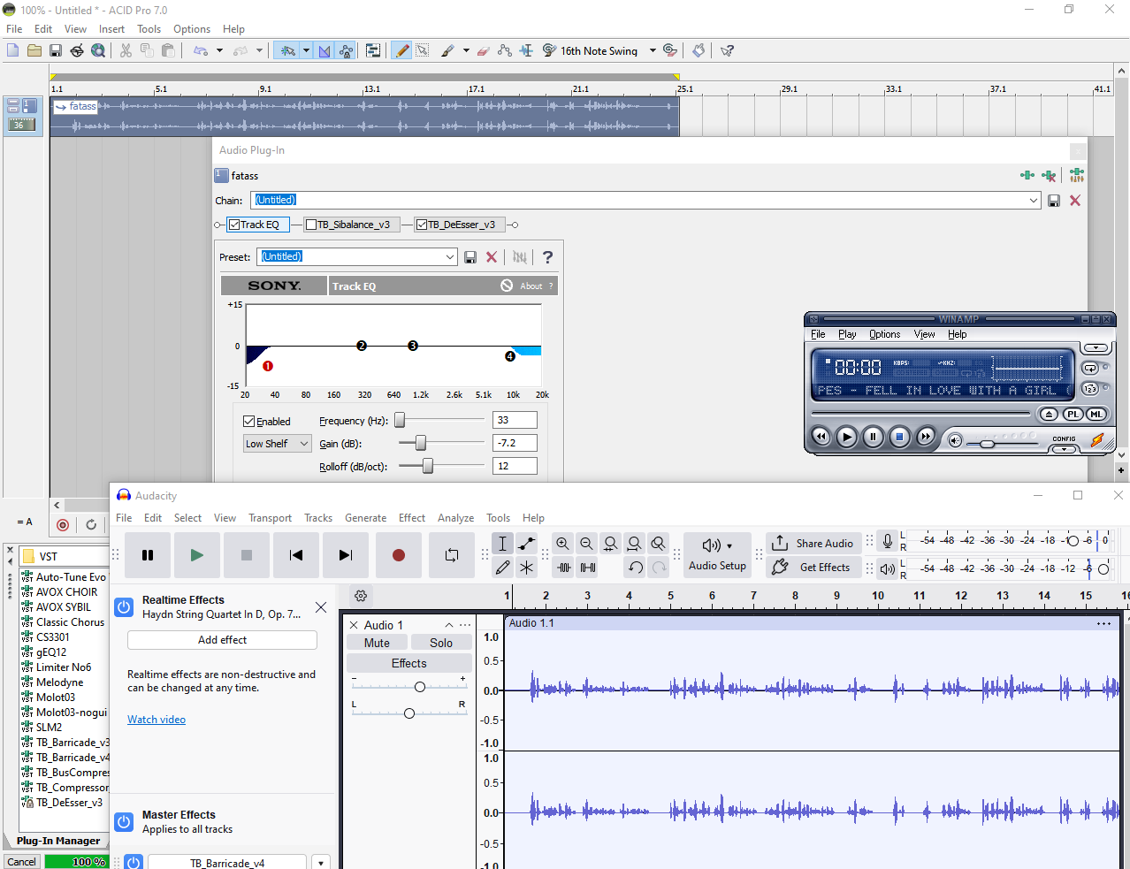The width and height of the screenshot is (1130, 869).
Task: Uncheck the Enabled checkbox for EQ band
Action: 249,422
